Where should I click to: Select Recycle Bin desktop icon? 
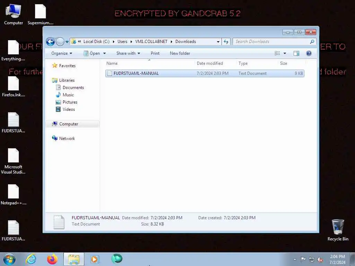pos(338,230)
